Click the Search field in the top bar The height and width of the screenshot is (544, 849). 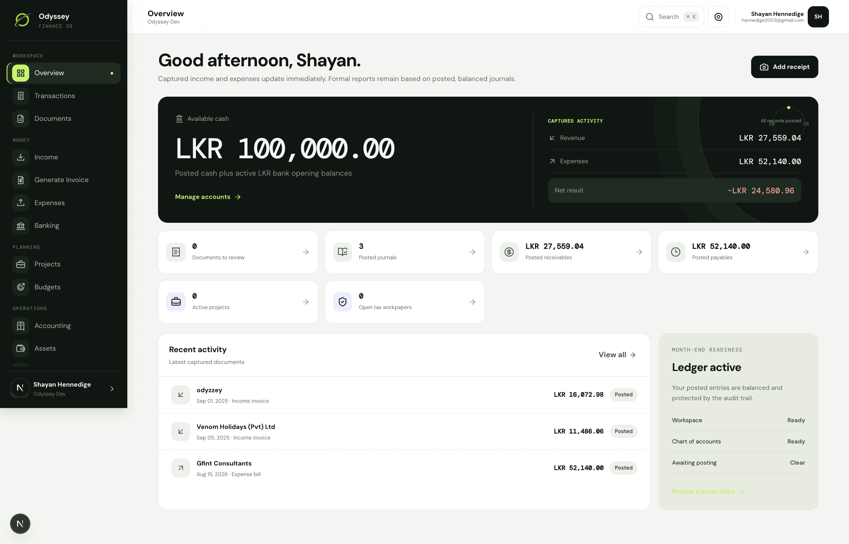point(671,17)
